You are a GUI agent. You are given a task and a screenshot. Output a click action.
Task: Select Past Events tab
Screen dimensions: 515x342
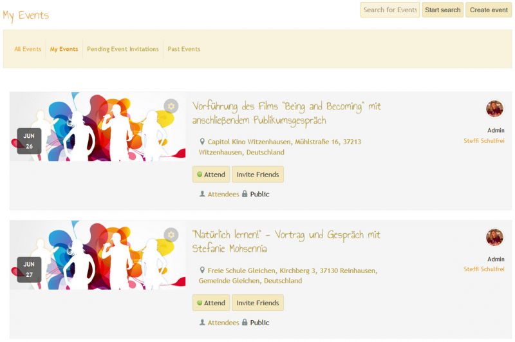point(184,49)
